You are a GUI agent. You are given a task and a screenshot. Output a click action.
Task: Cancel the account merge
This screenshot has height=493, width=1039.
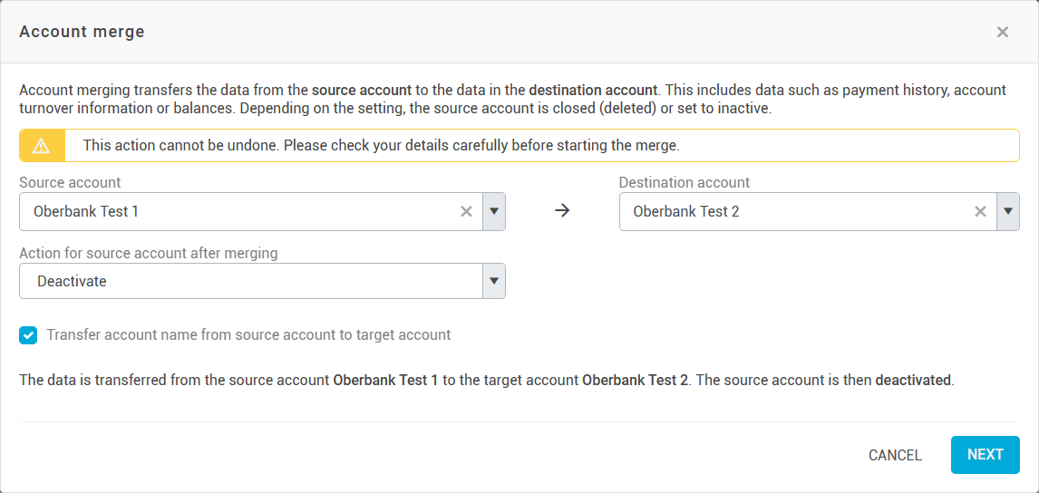click(x=895, y=455)
